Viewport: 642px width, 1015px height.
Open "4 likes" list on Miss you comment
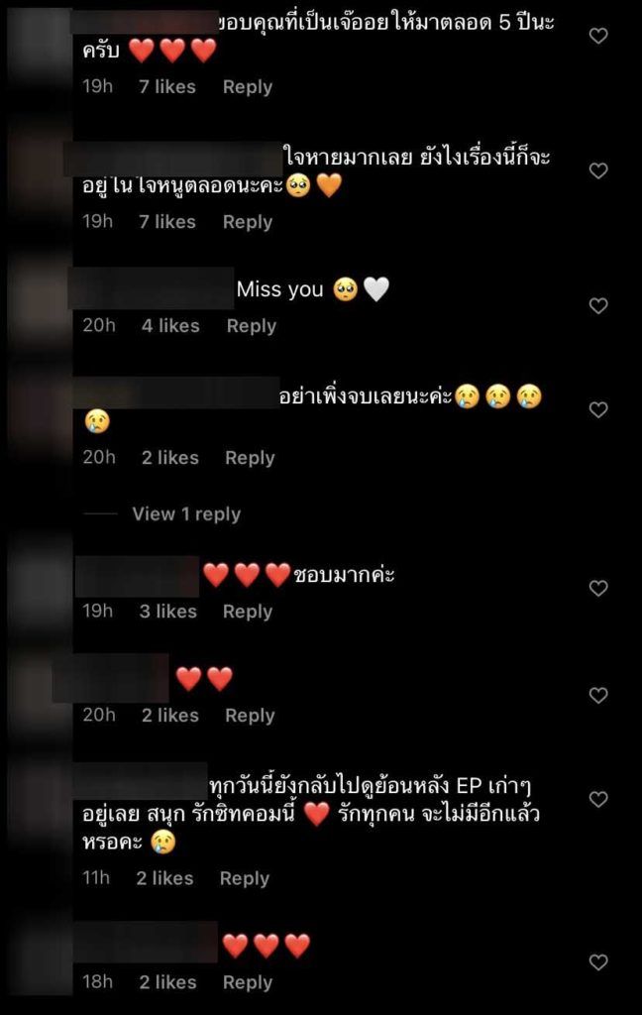(x=170, y=325)
